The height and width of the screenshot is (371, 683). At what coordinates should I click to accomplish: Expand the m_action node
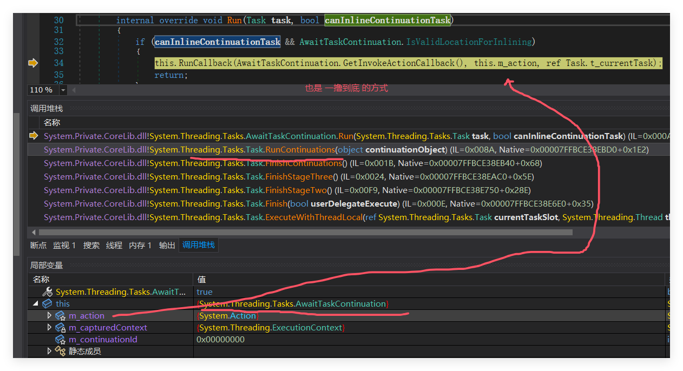click(x=49, y=315)
